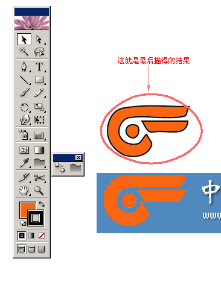The image size is (221, 294).
Task: Swap fill and stroke colors arrow
Action: (42, 204)
